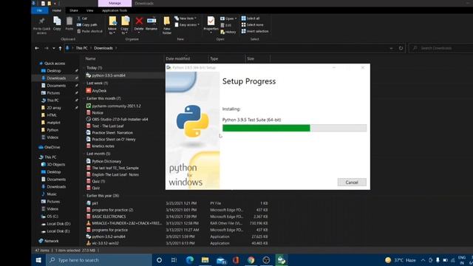Switch to the View tab
The image size is (473, 266).
90,10
